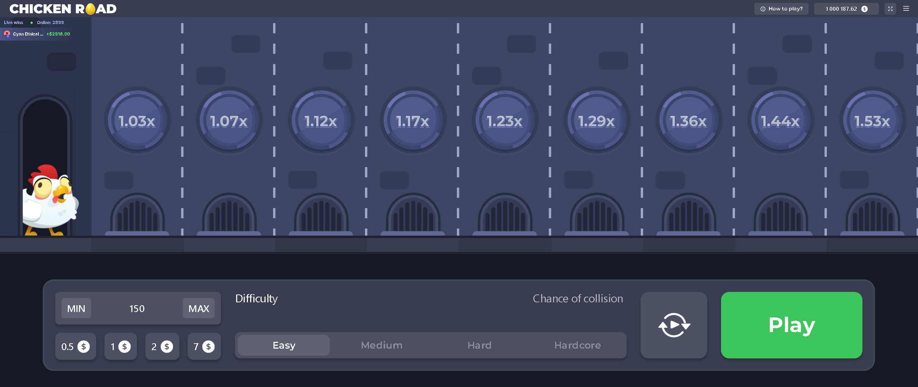Switch difficulty to Hardcore
The width and height of the screenshot is (918, 387).
click(x=577, y=345)
